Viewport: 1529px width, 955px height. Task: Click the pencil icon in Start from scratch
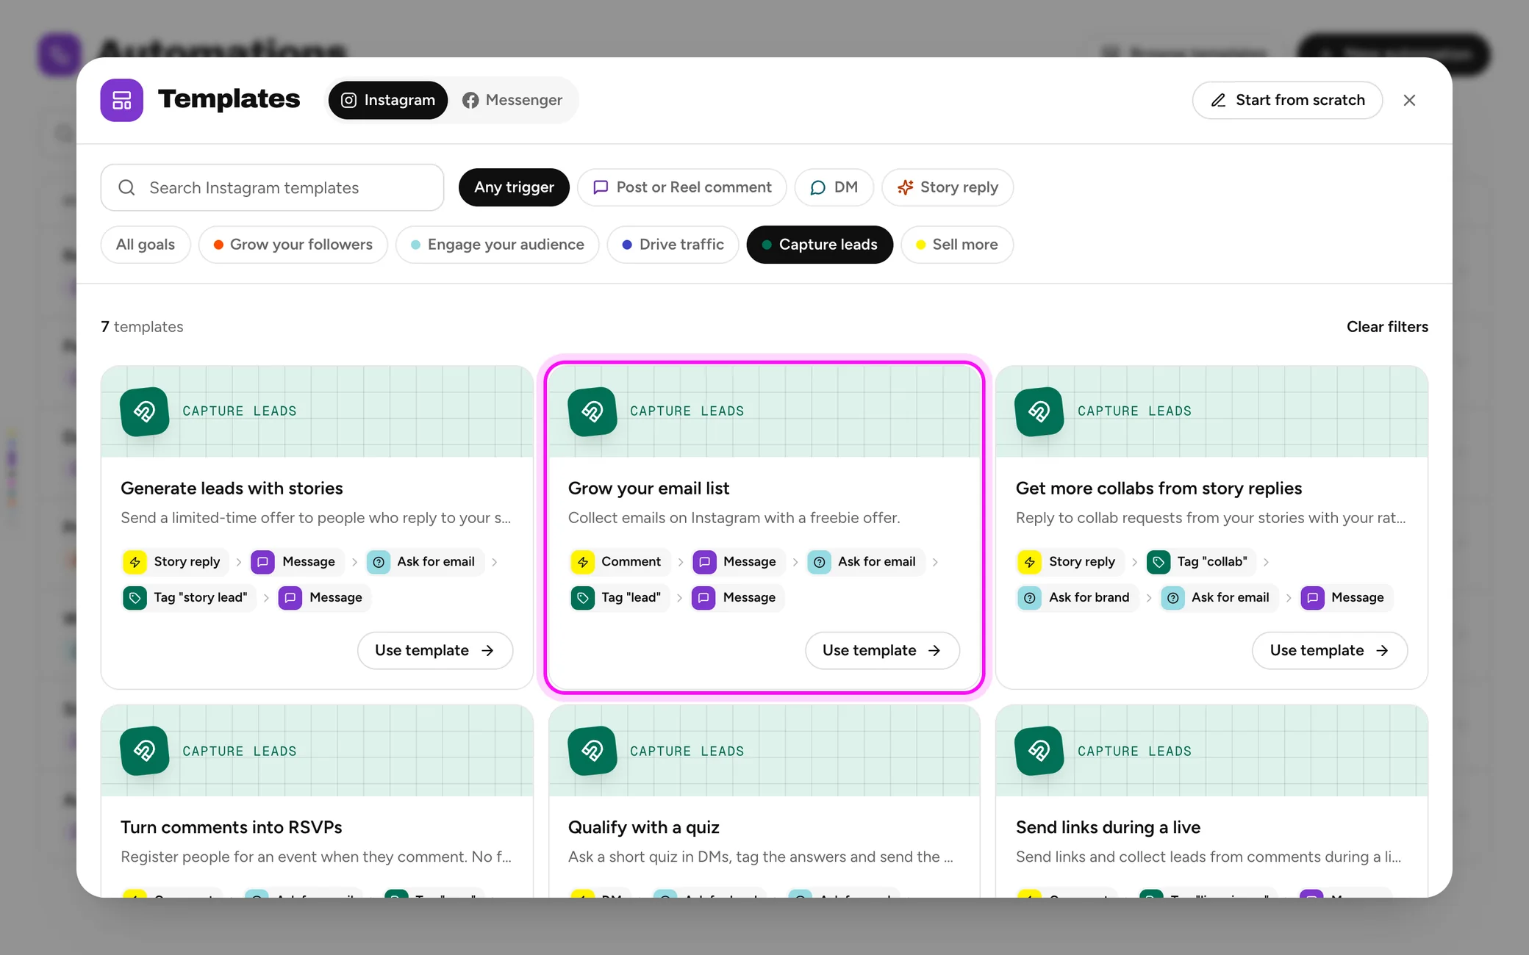[x=1218, y=101]
